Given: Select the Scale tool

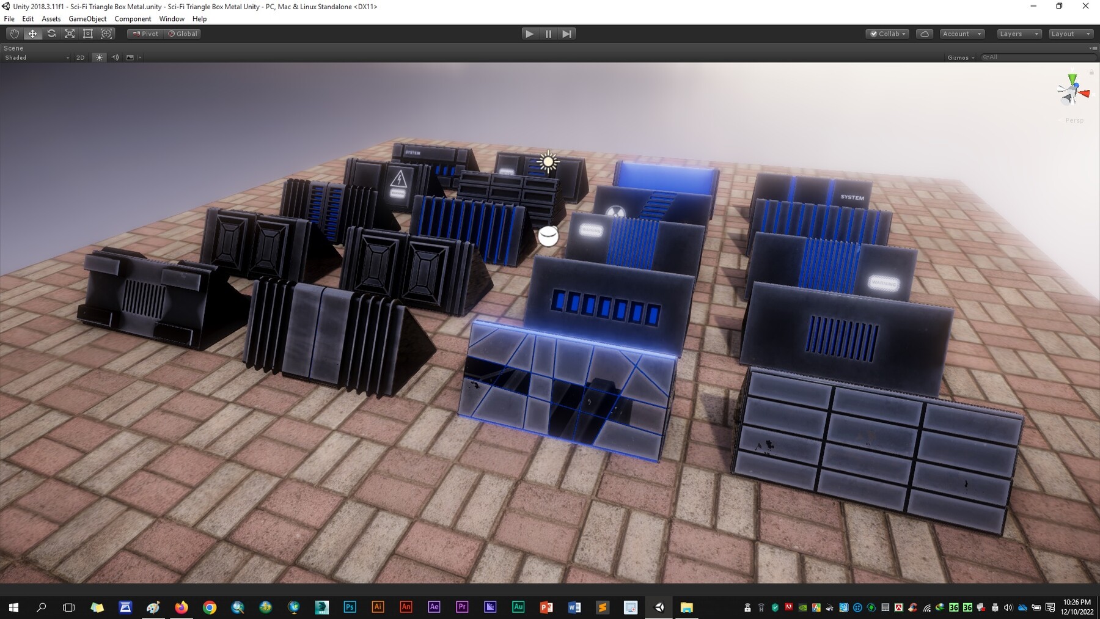Looking at the screenshot, I should [69, 34].
